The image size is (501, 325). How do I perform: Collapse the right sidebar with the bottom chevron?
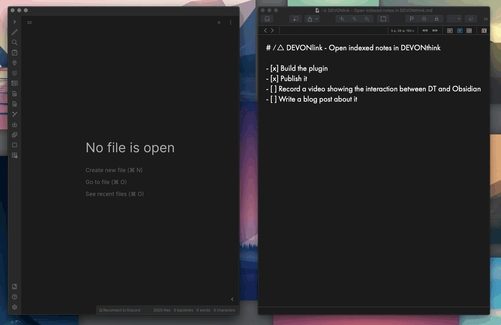pos(232,299)
